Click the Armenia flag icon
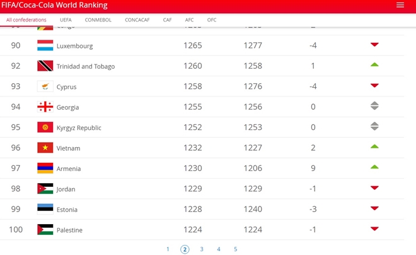Viewport: 416px width, 255px height. pos(45,168)
